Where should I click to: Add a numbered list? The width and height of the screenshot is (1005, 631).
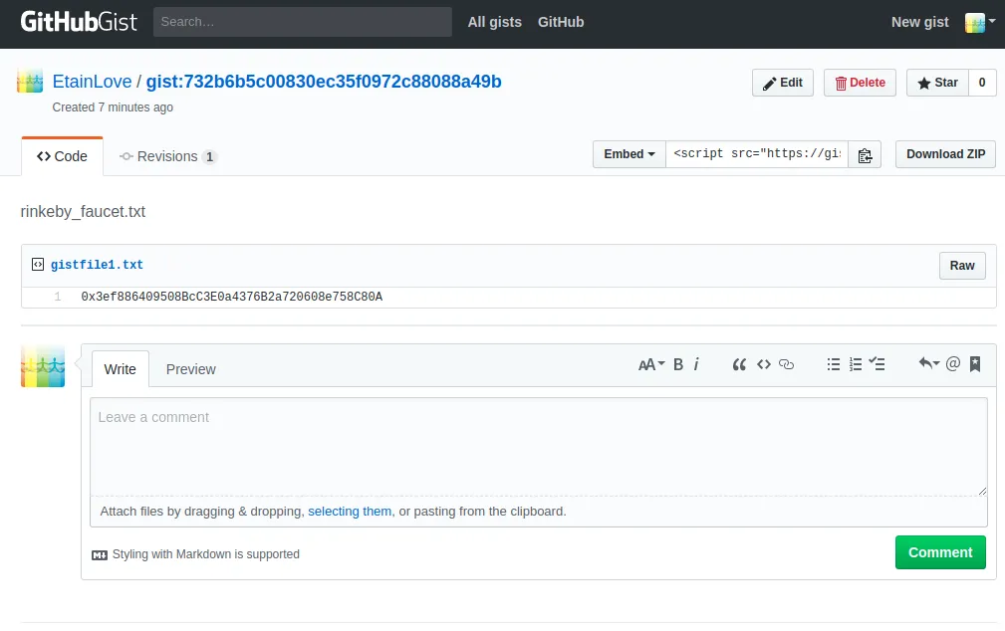point(855,364)
